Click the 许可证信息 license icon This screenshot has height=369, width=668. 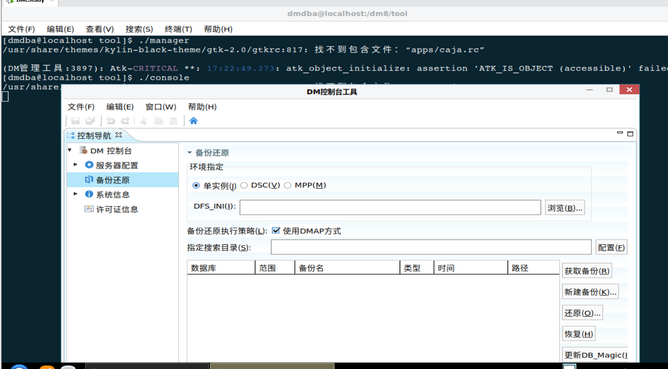point(89,209)
